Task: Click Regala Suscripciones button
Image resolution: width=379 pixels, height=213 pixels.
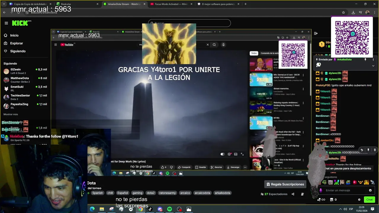Action: click(285, 184)
